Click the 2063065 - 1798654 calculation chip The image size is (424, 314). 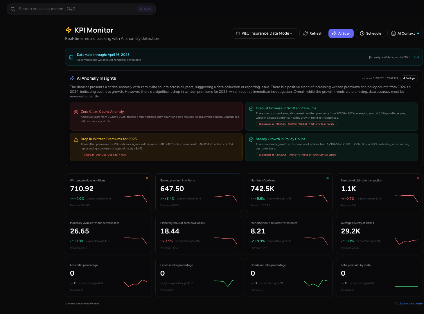pos(297,155)
